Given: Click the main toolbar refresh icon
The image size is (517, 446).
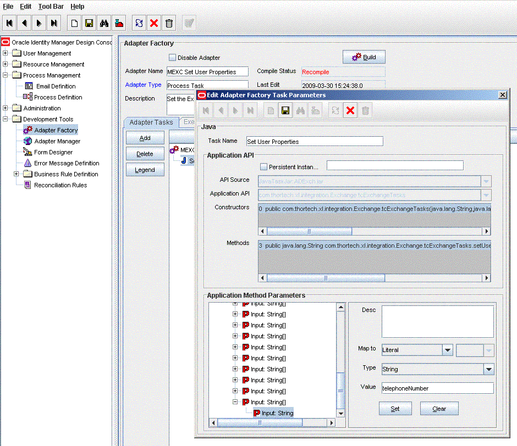Looking at the screenshot, I should [x=139, y=23].
